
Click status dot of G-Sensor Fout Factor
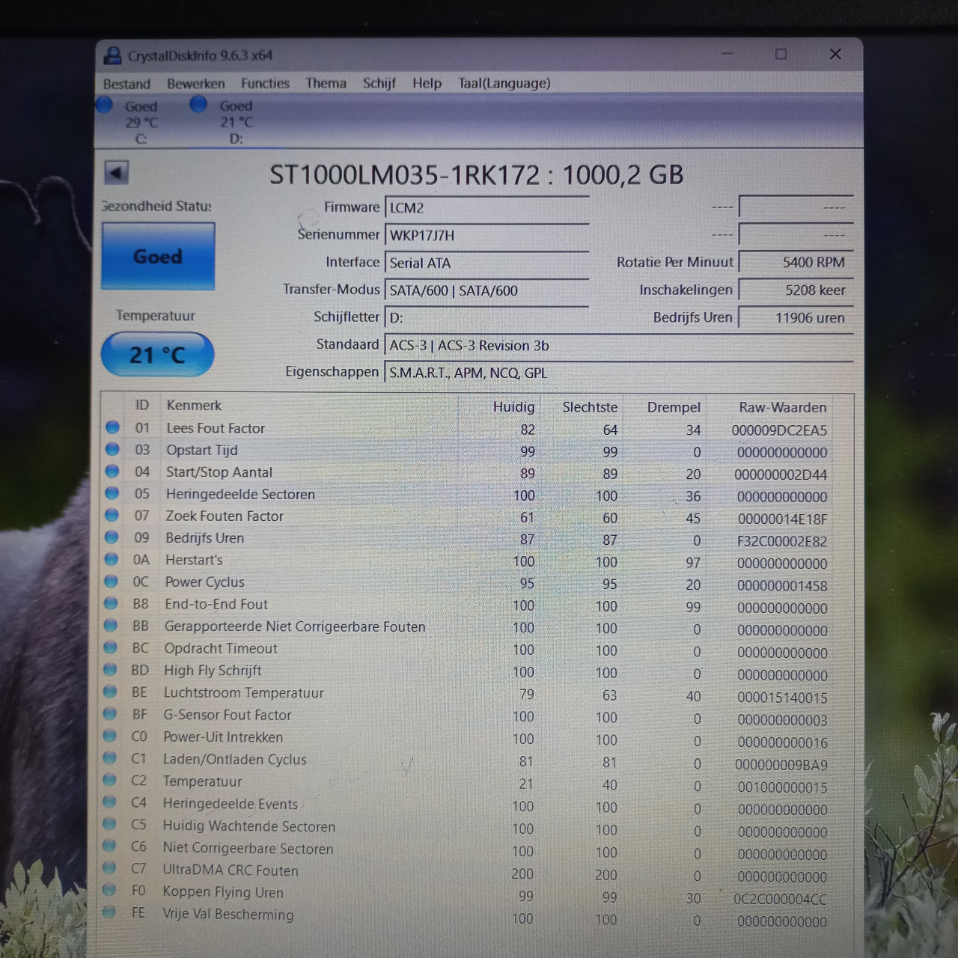(110, 714)
